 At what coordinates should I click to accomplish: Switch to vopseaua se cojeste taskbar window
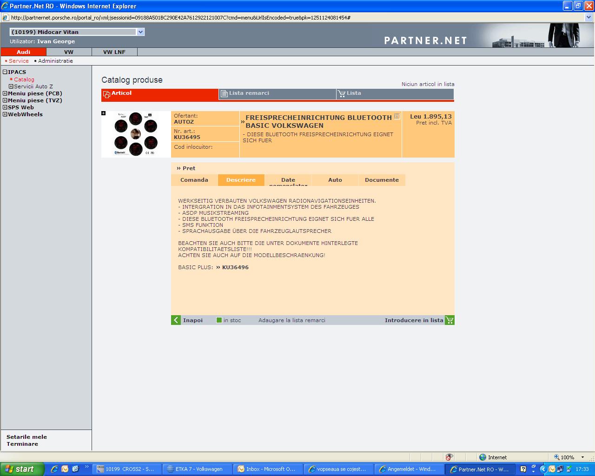point(339,469)
